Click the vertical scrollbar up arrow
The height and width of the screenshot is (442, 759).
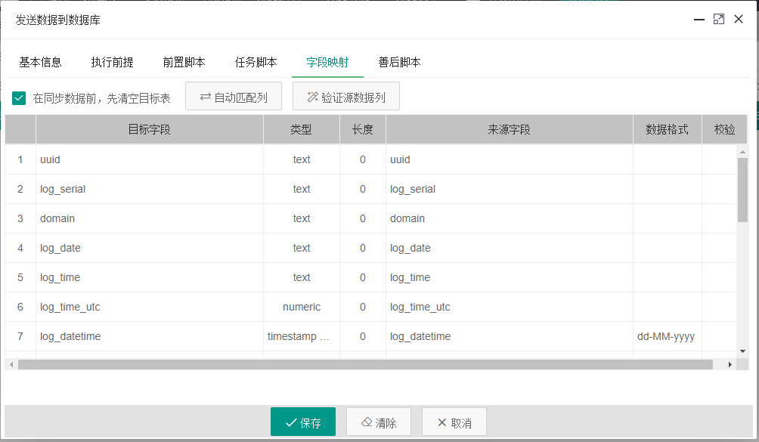pyautogui.click(x=742, y=152)
